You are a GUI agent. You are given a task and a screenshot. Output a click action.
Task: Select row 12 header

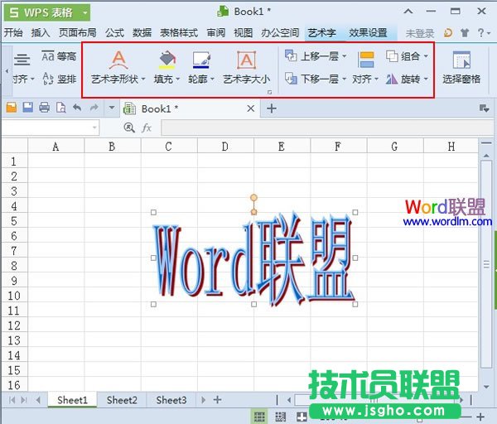click(x=14, y=325)
